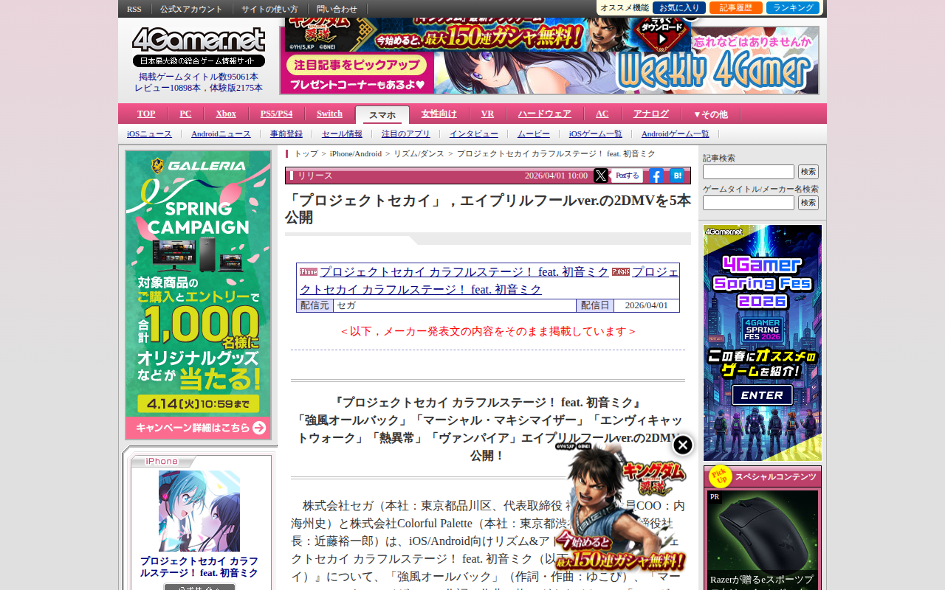Click the セガ publisher cell
Screen dimensions: 945x590
click(x=455, y=305)
